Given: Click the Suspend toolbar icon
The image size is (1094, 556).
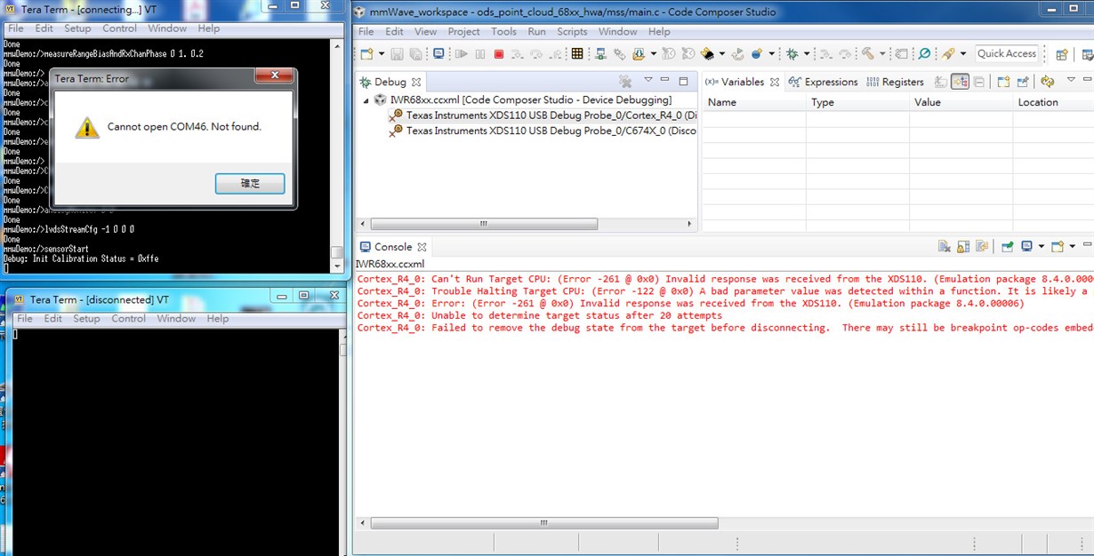Looking at the screenshot, I should point(480,54).
